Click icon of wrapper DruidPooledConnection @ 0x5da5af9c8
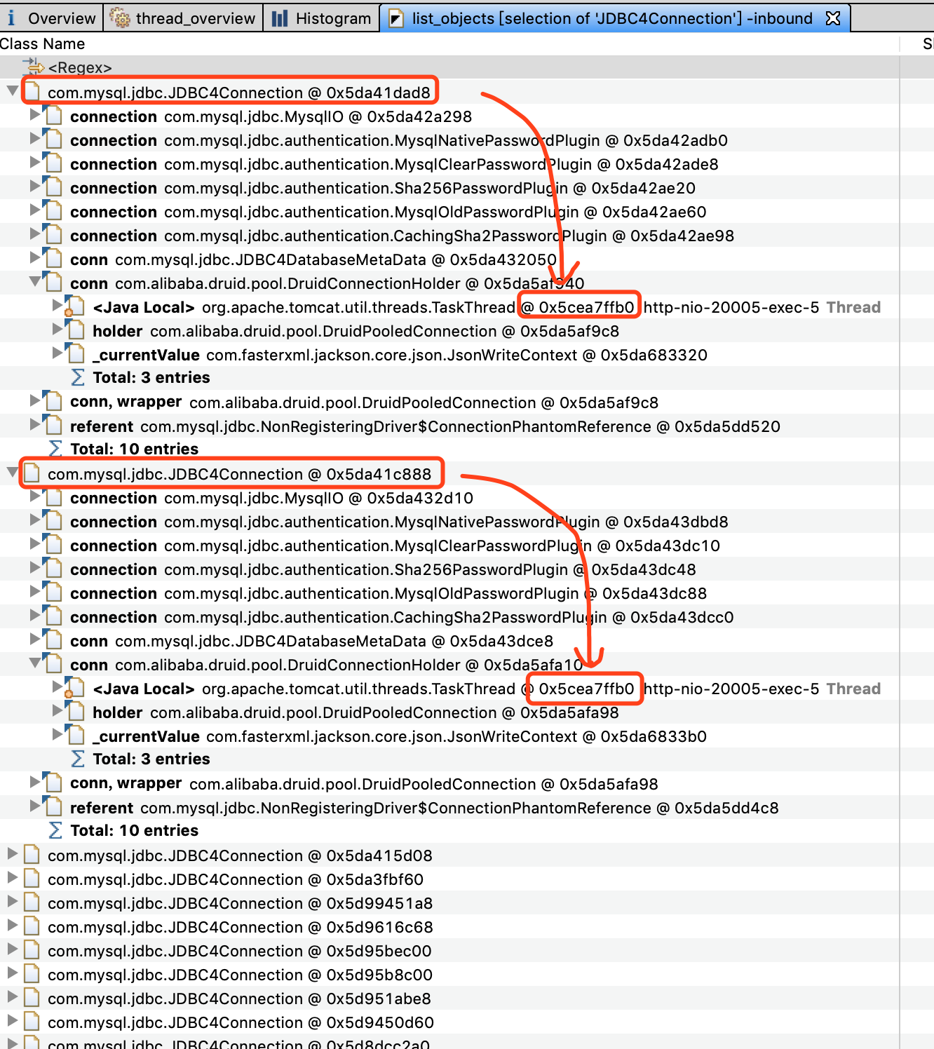The width and height of the screenshot is (934, 1049). point(53,402)
